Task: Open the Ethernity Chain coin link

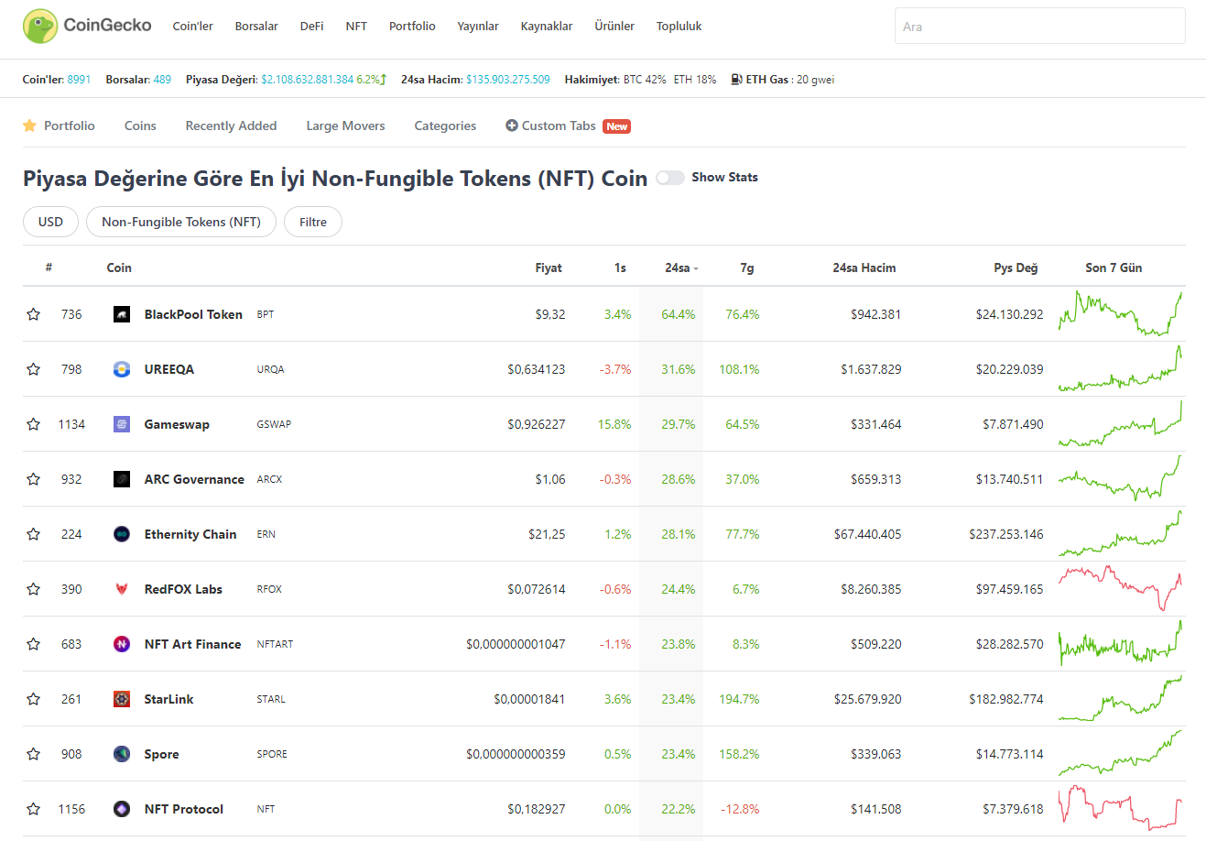Action: [190, 534]
